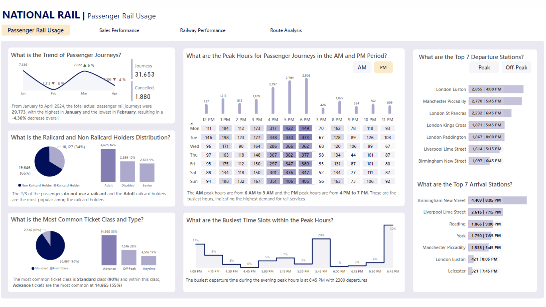
Task: Click the London Euston departure bar
Action: [496, 89]
